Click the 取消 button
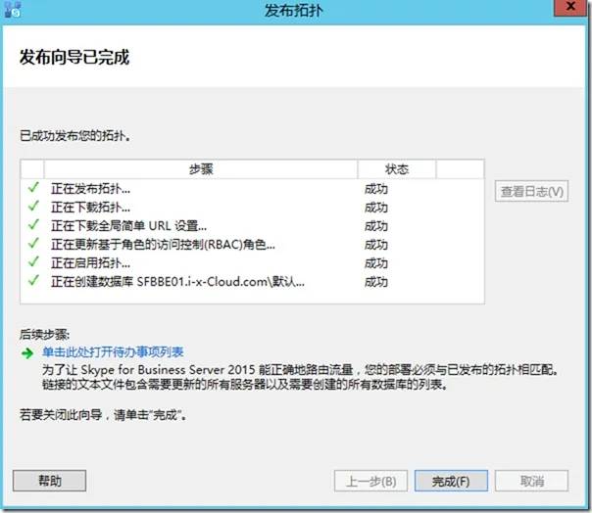 pos(531,481)
